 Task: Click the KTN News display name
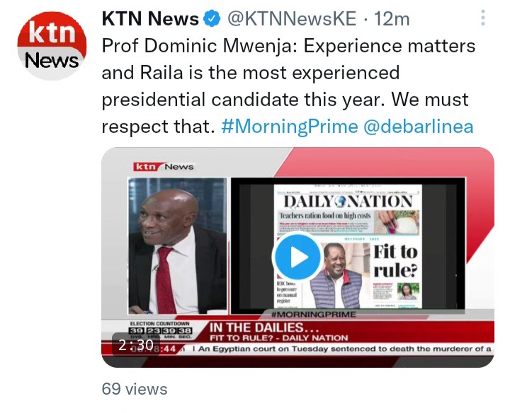pos(150,18)
